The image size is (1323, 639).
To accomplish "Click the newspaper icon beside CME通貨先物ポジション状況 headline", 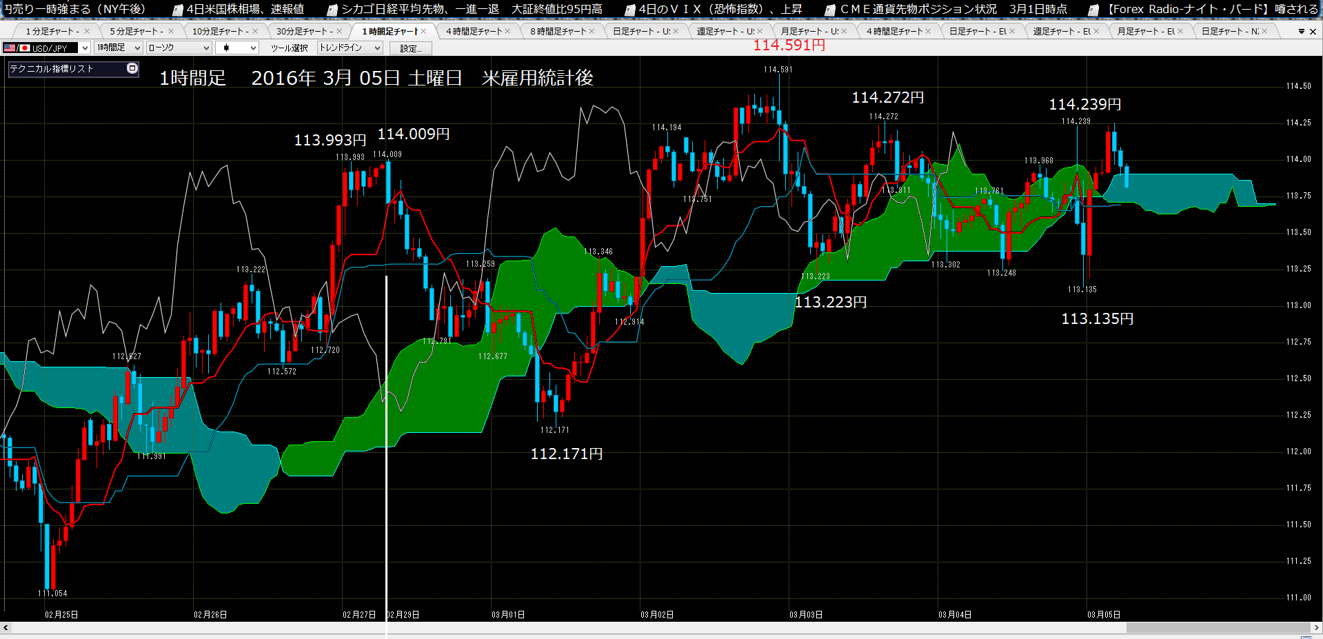I will 831,10.
